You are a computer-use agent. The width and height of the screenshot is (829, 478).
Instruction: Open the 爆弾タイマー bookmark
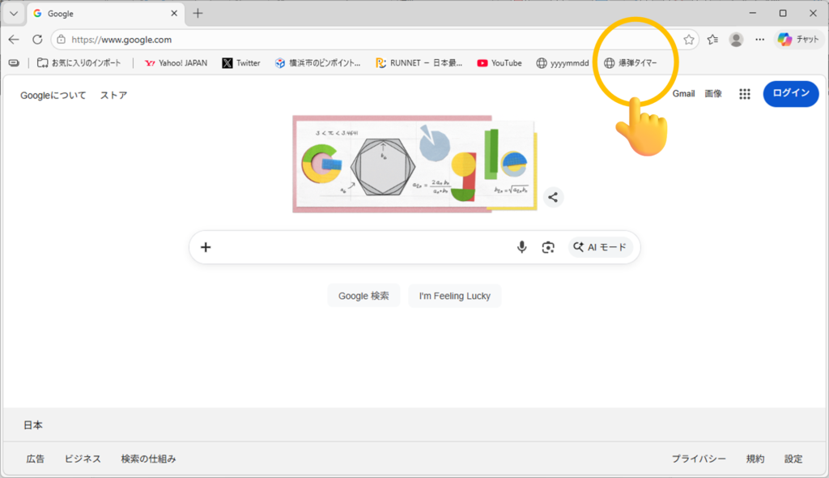631,63
